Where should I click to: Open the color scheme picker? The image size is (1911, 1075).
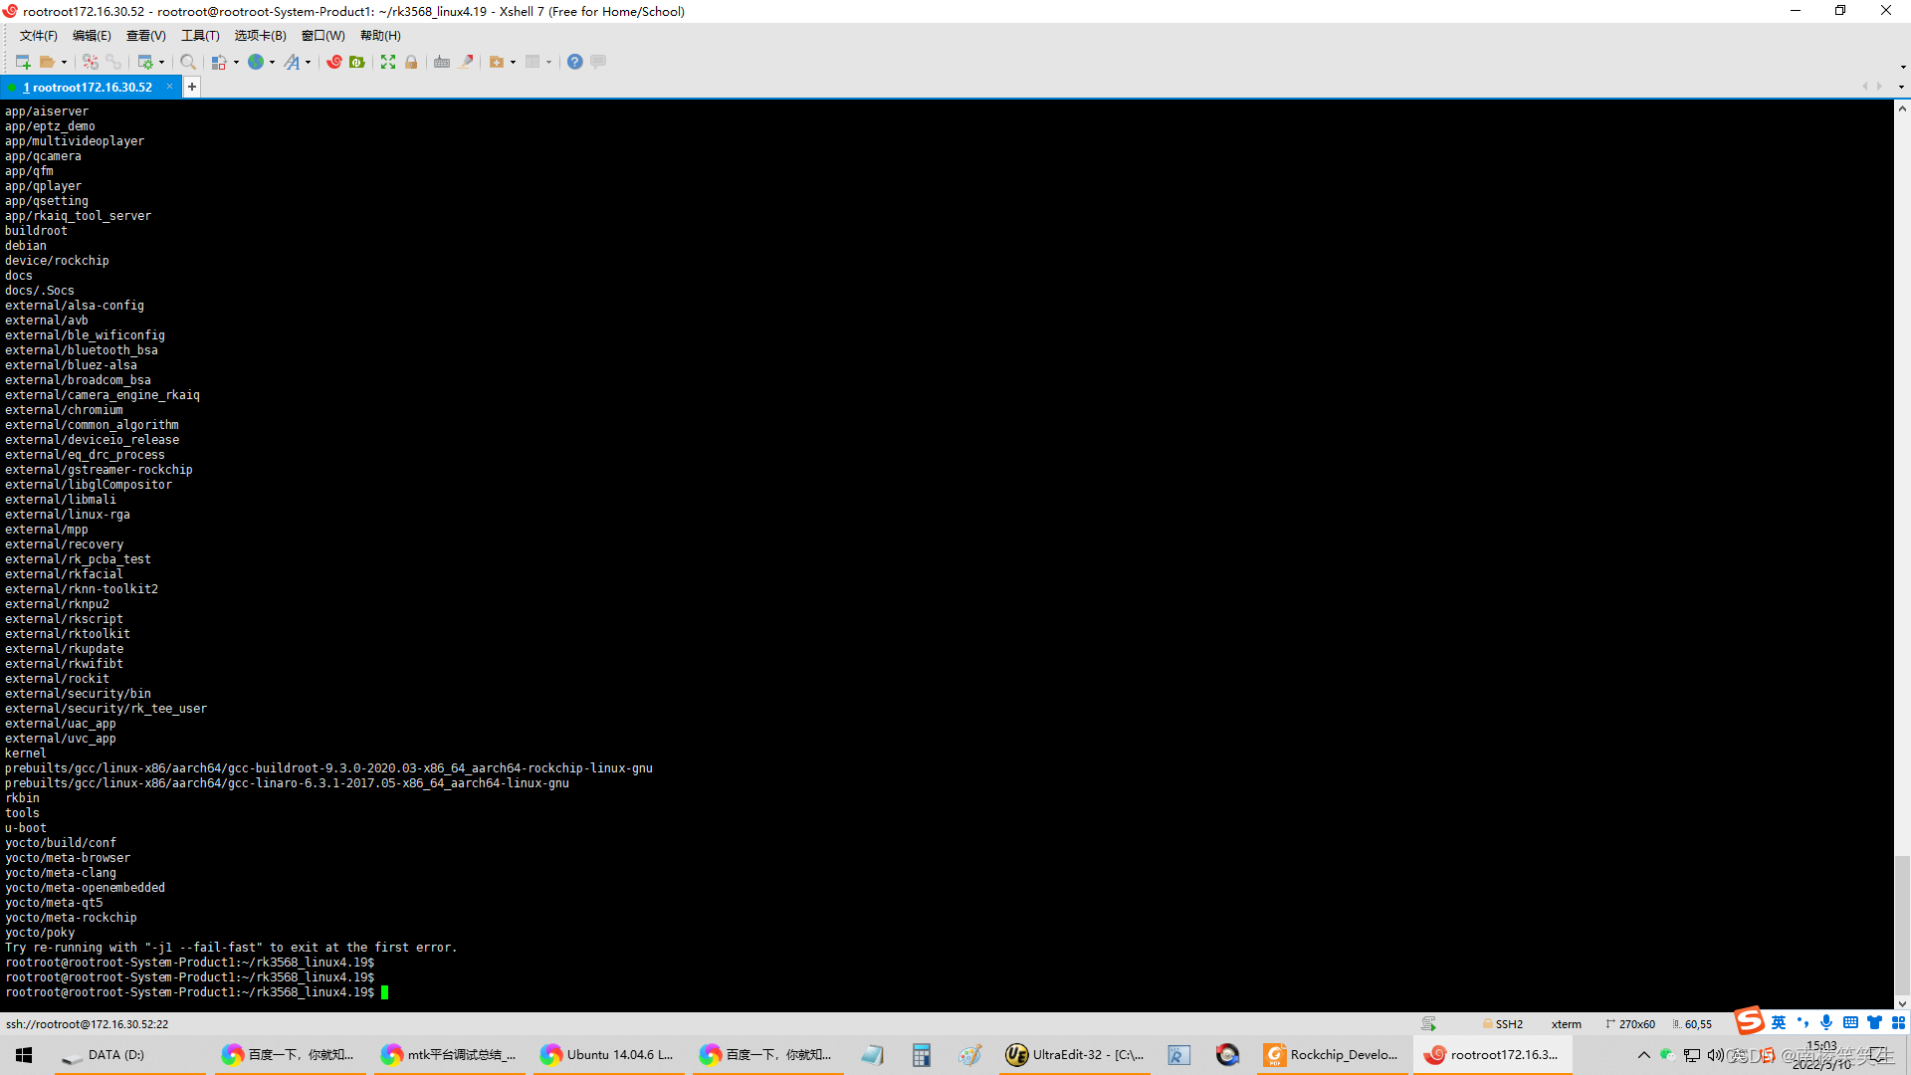tap(219, 62)
